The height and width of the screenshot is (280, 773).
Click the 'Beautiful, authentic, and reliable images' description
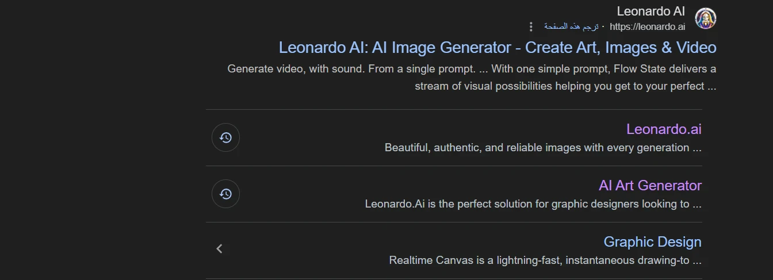point(543,148)
